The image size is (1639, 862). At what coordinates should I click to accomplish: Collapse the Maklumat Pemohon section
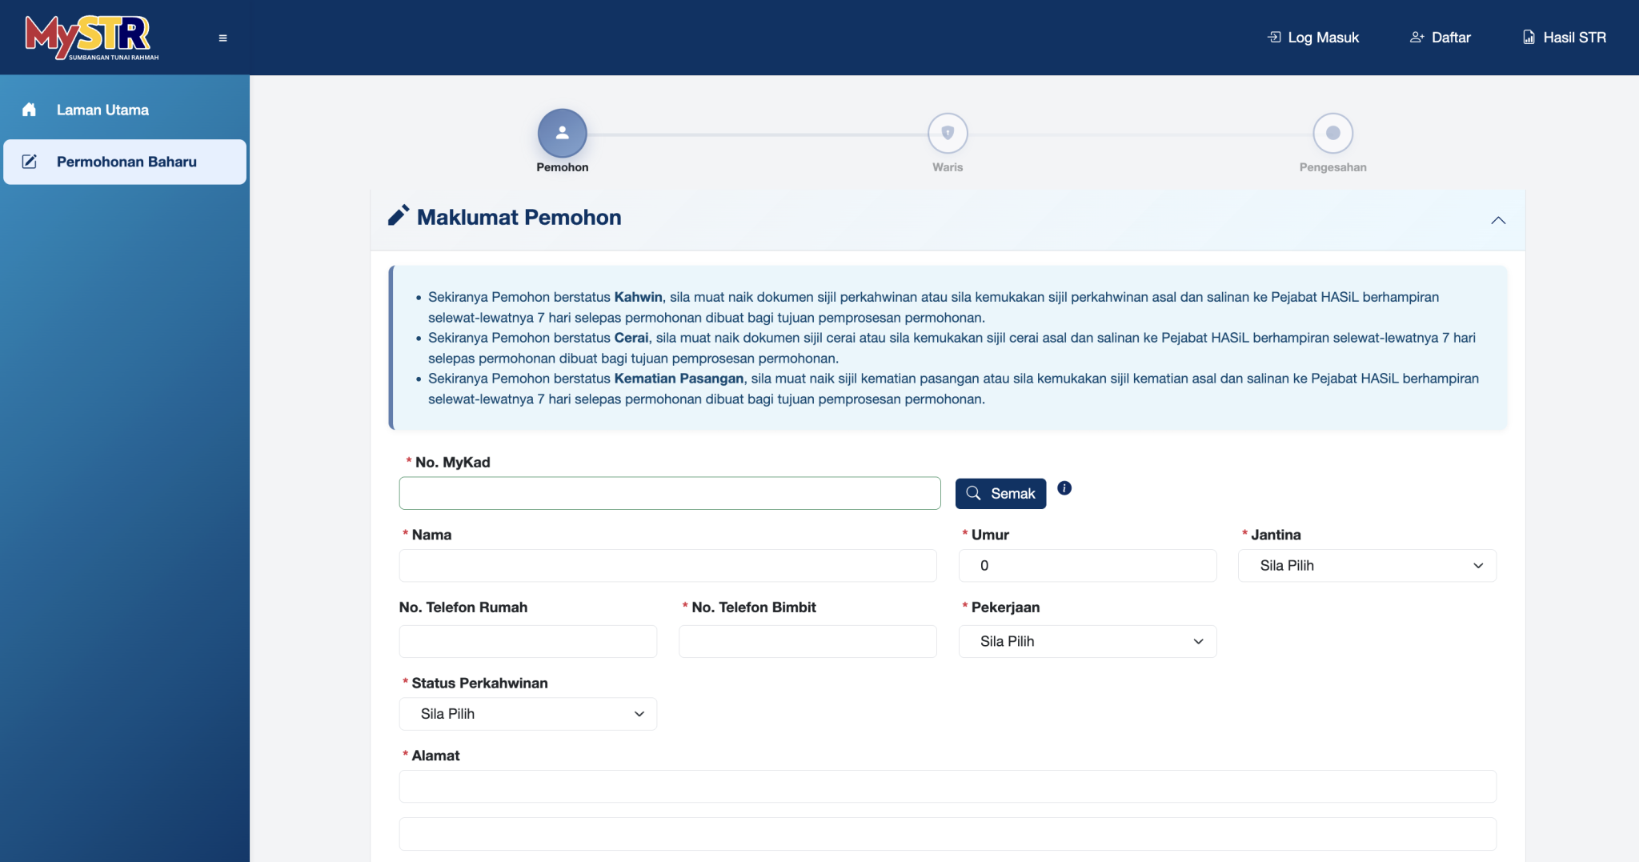click(x=1498, y=220)
